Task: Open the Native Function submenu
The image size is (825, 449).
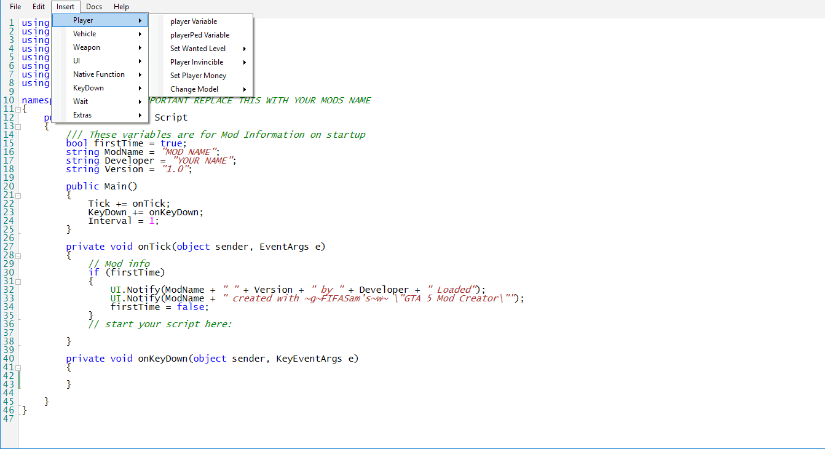Action: (x=100, y=74)
